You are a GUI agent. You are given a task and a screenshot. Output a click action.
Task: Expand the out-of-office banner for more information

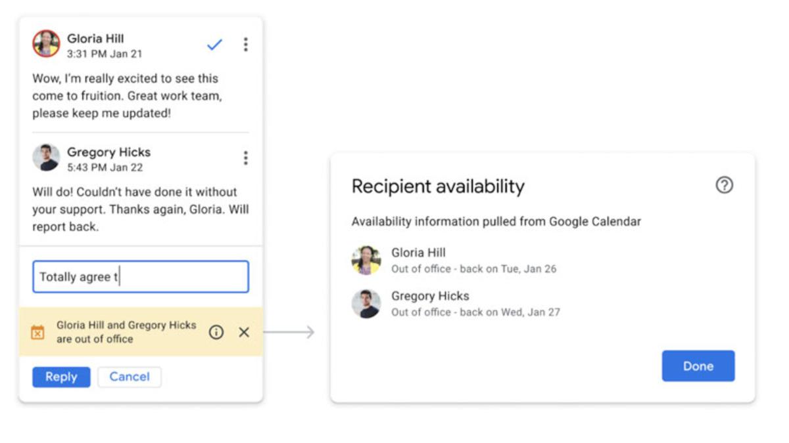[217, 332]
